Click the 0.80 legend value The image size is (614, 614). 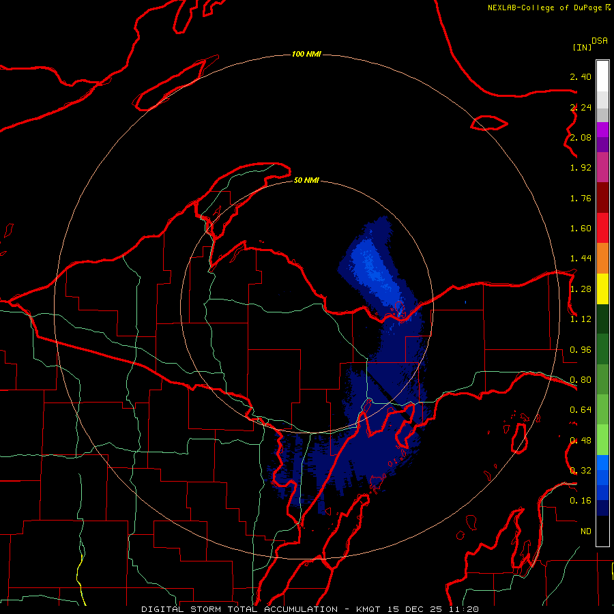(581, 380)
